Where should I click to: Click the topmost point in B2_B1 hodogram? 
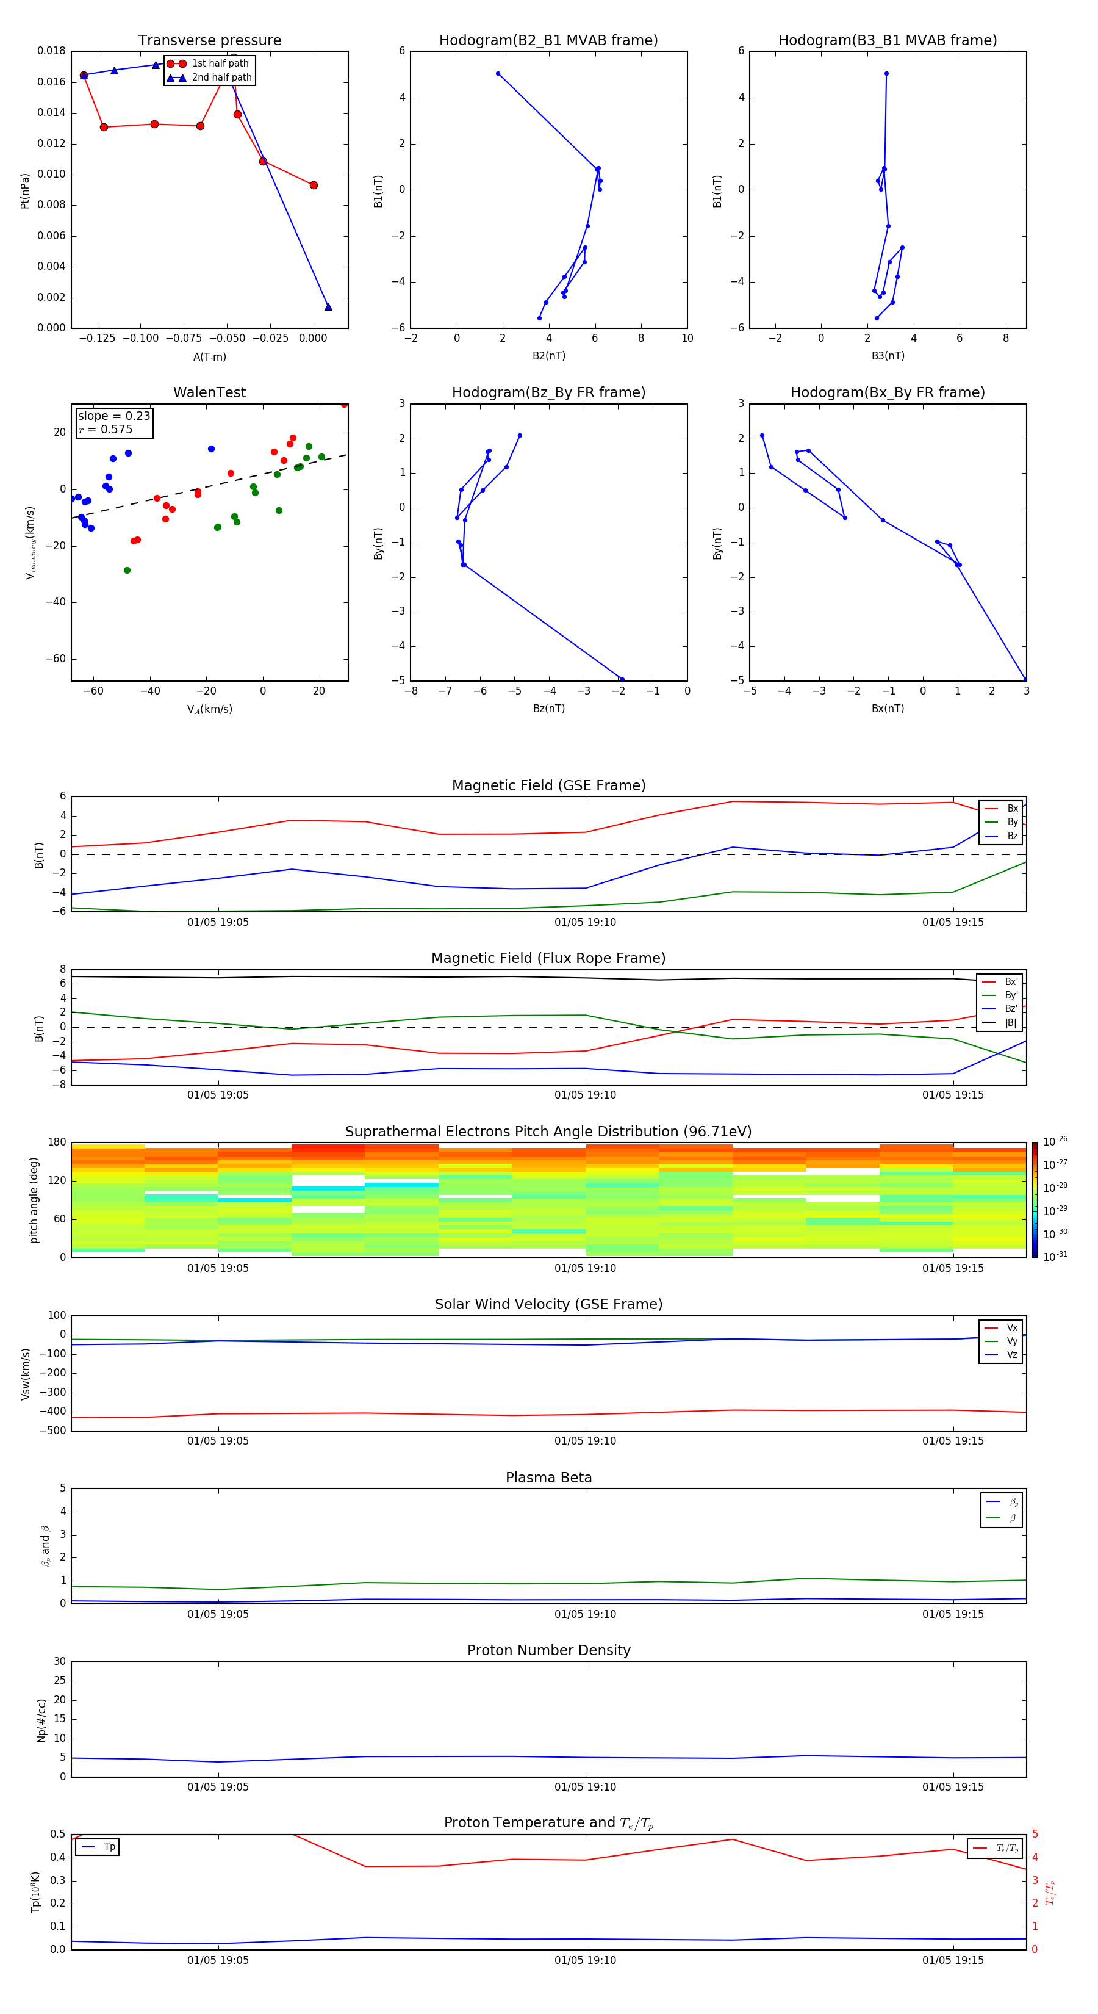tap(498, 73)
